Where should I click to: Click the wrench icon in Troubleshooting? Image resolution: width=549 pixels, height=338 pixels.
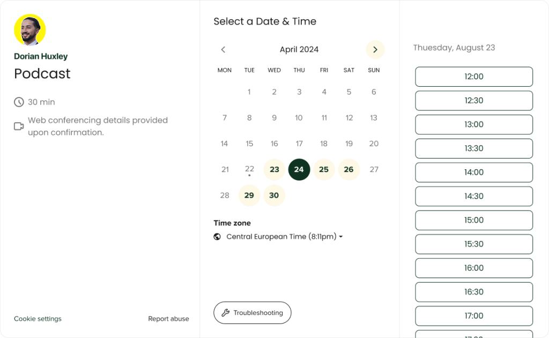[x=226, y=313]
